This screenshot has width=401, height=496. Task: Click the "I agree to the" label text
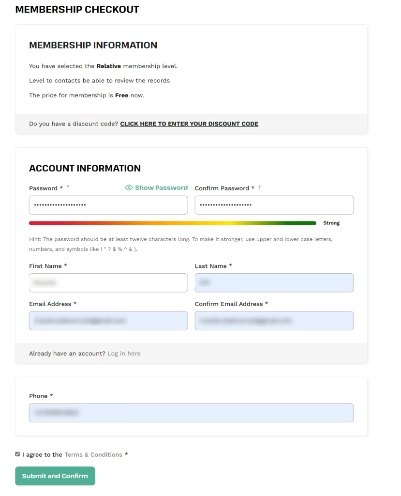(x=42, y=455)
